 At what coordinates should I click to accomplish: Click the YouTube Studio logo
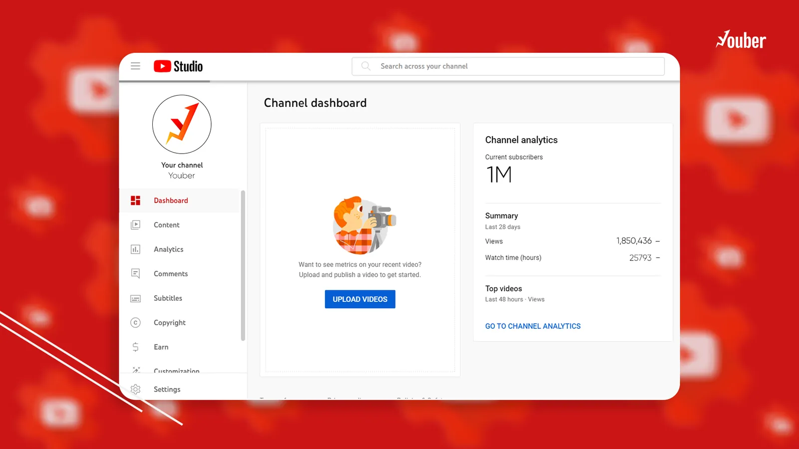(178, 66)
